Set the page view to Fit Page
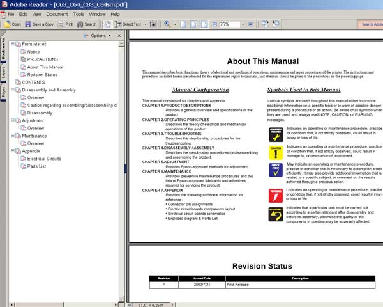 point(193,24)
